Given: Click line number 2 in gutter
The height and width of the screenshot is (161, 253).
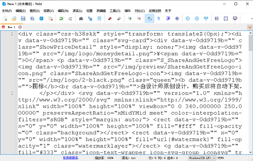Looking at the screenshot, I should (12, 93).
